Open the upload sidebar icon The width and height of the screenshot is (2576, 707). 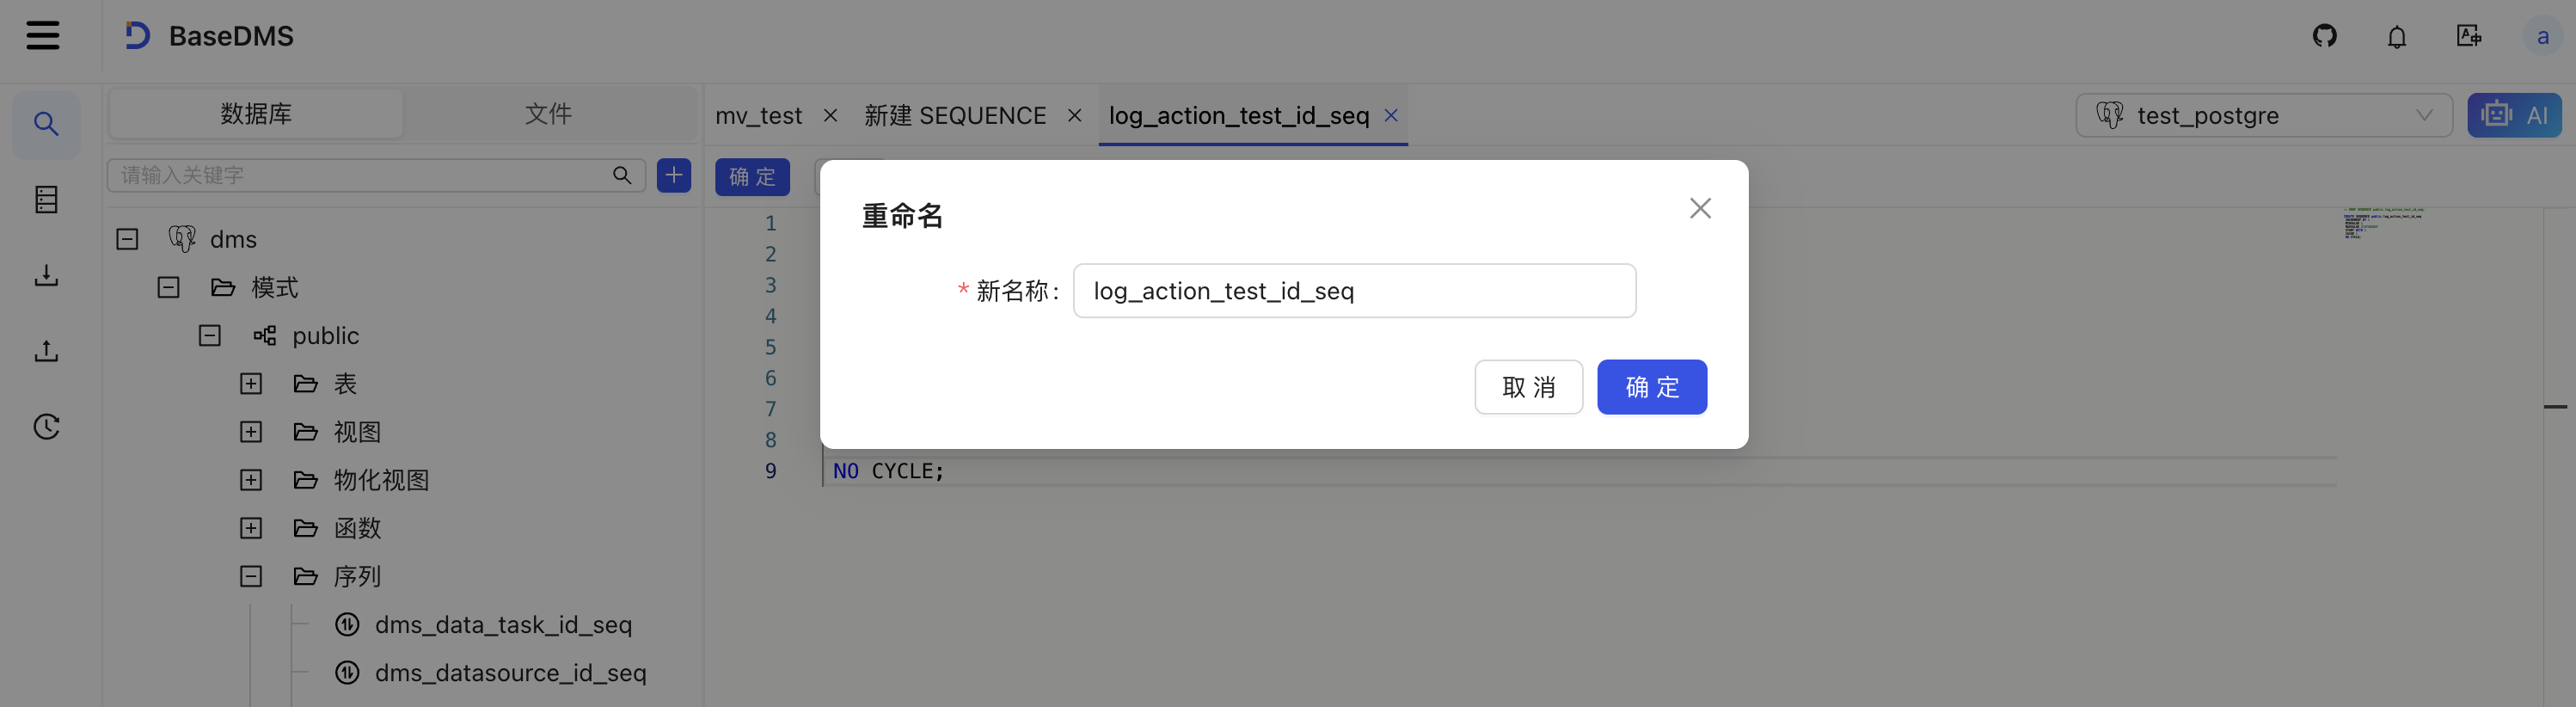pyautogui.click(x=46, y=351)
